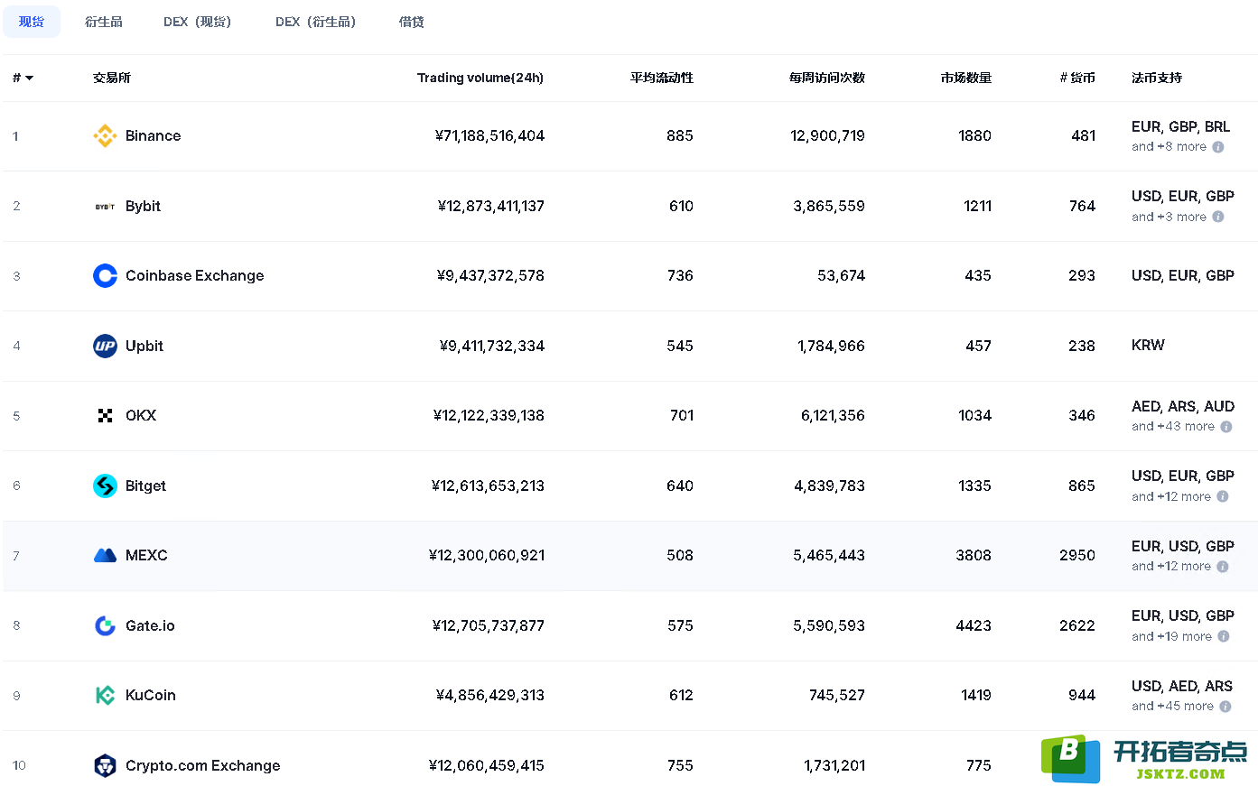Click market count 4423 for Gate.io

click(x=974, y=625)
